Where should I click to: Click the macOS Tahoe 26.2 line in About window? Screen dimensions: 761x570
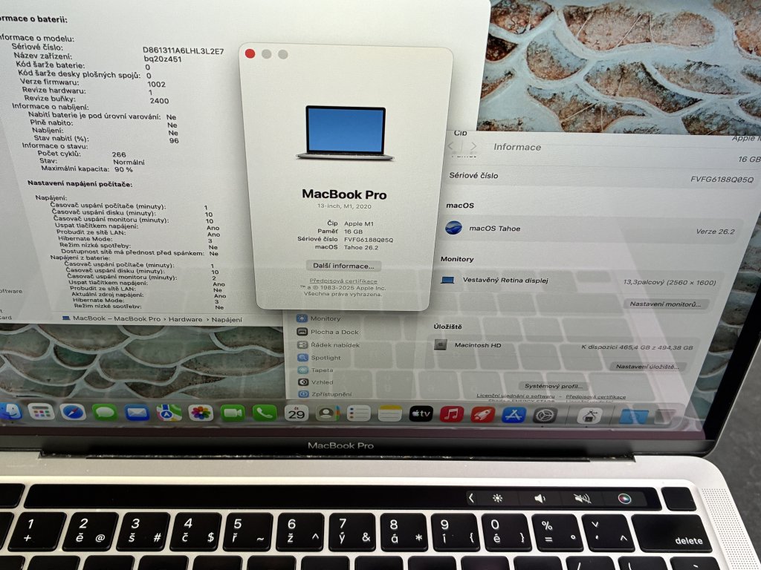click(346, 247)
